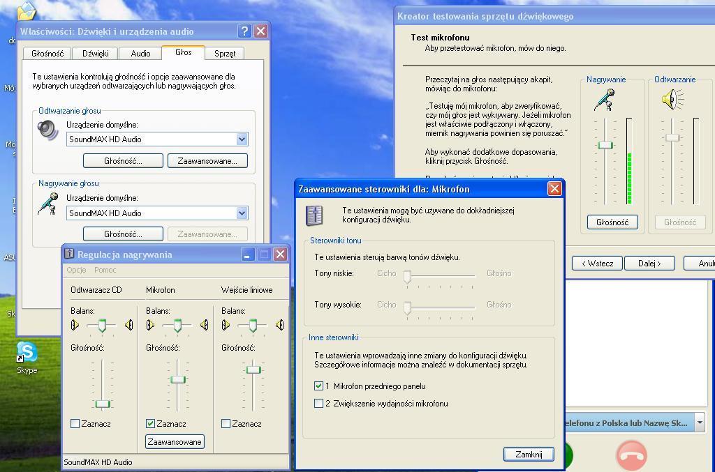Click the microphone icon under Nagrywanie
This screenshot has height=472, width=715.
point(605,100)
